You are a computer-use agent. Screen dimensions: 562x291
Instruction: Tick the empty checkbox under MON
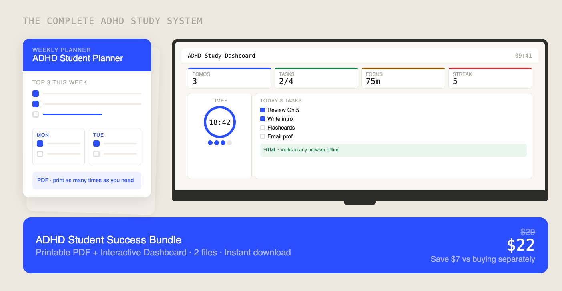[x=40, y=154]
